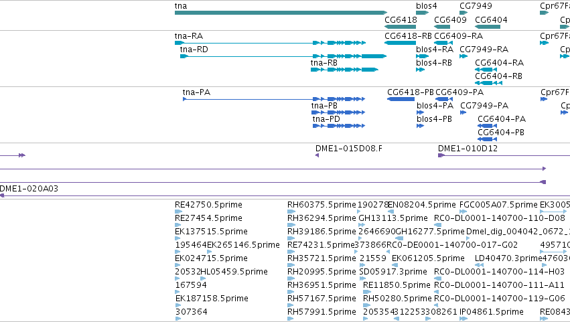The image size is (570, 322).
Task: Select the DME1-010D12 feature
Action: click(468, 149)
